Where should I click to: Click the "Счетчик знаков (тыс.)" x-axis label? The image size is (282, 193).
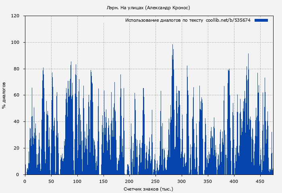tap(148, 189)
